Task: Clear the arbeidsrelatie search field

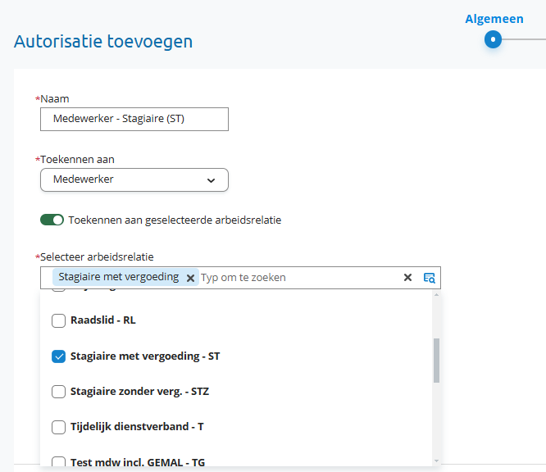Action: [407, 278]
